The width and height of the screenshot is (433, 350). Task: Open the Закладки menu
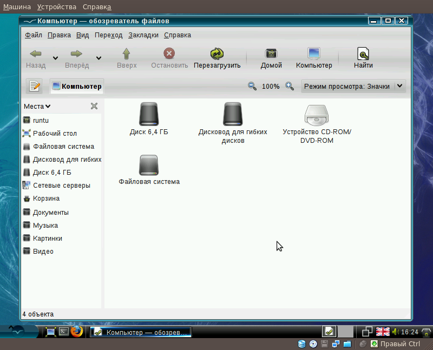pos(142,35)
